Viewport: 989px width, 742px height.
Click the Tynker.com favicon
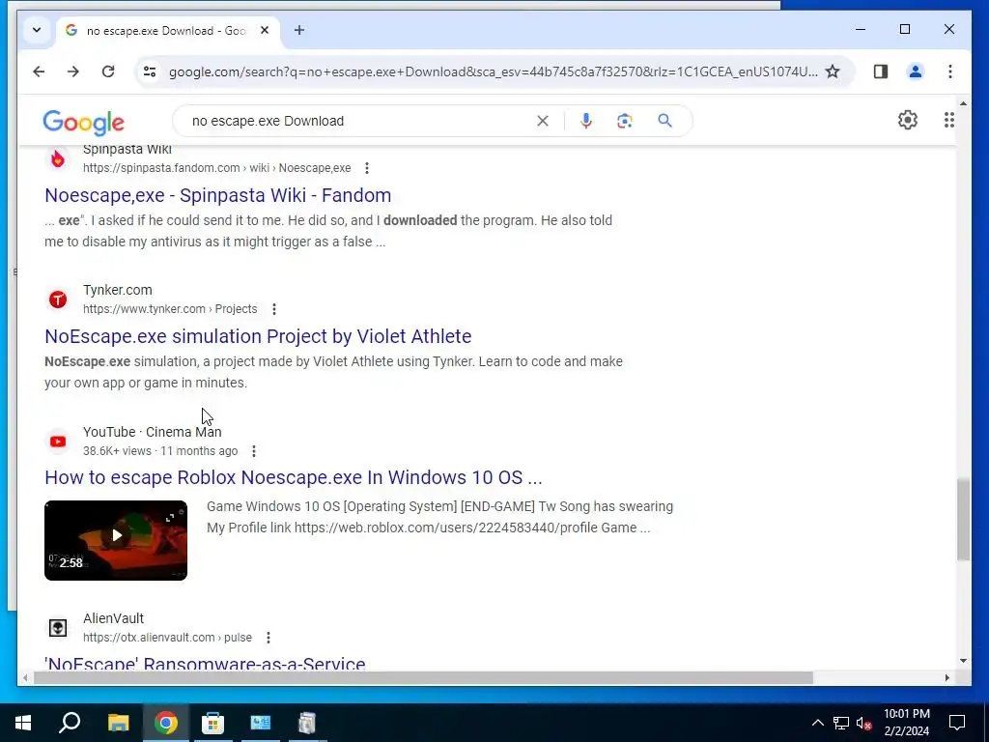(57, 300)
